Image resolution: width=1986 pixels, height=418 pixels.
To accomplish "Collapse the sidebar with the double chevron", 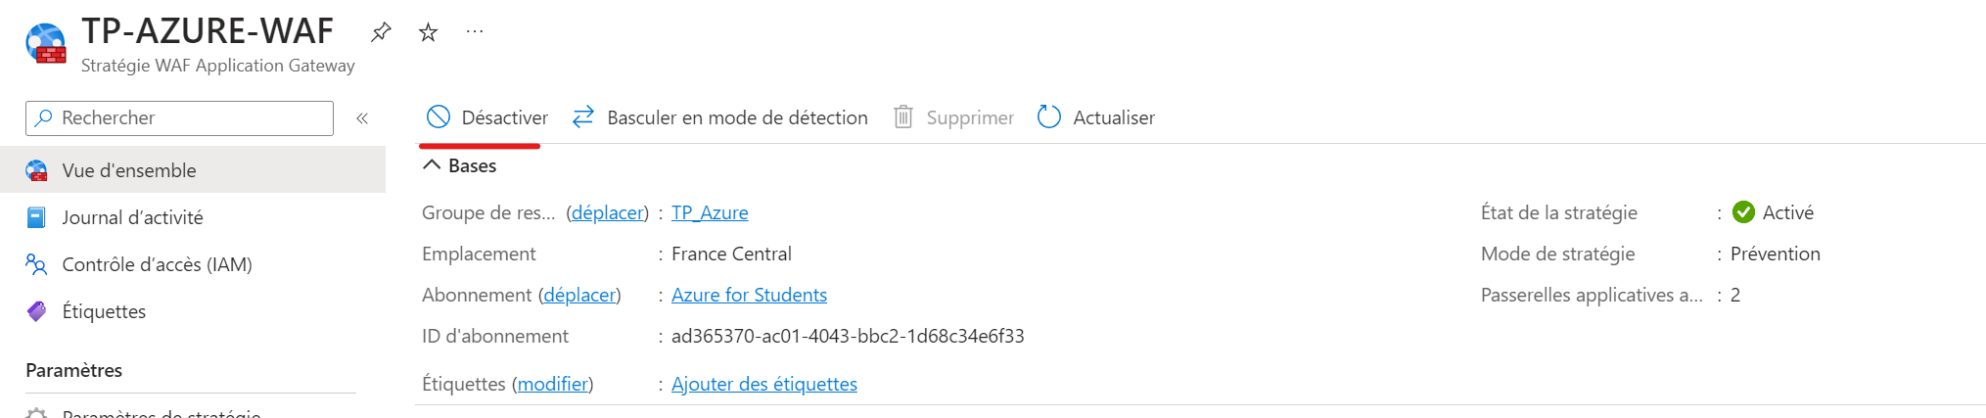I will coord(362,118).
